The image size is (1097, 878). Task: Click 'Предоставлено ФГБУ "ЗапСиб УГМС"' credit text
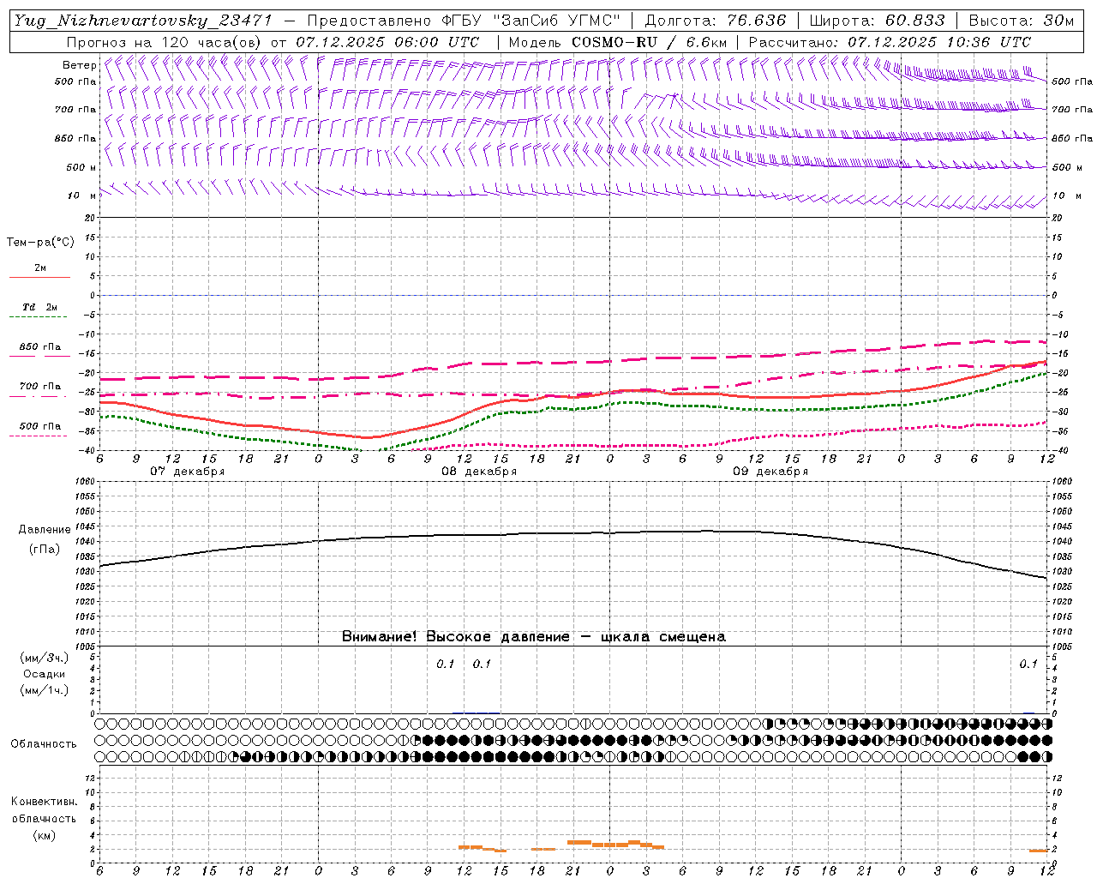tap(465, 21)
